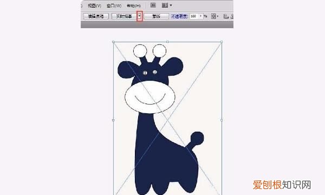Select the top-middle handle of the image frame
Viewport: 325px width, 195px height.
pos(167,42)
